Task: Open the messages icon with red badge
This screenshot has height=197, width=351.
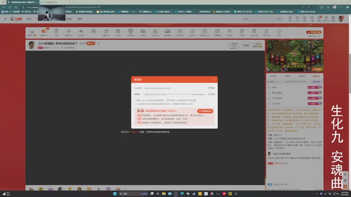Action: pos(319,18)
